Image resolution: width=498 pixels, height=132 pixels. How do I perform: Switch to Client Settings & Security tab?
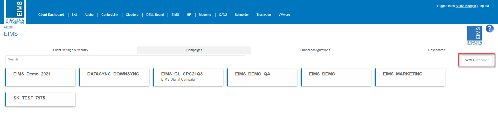pyautogui.click(x=71, y=50)
